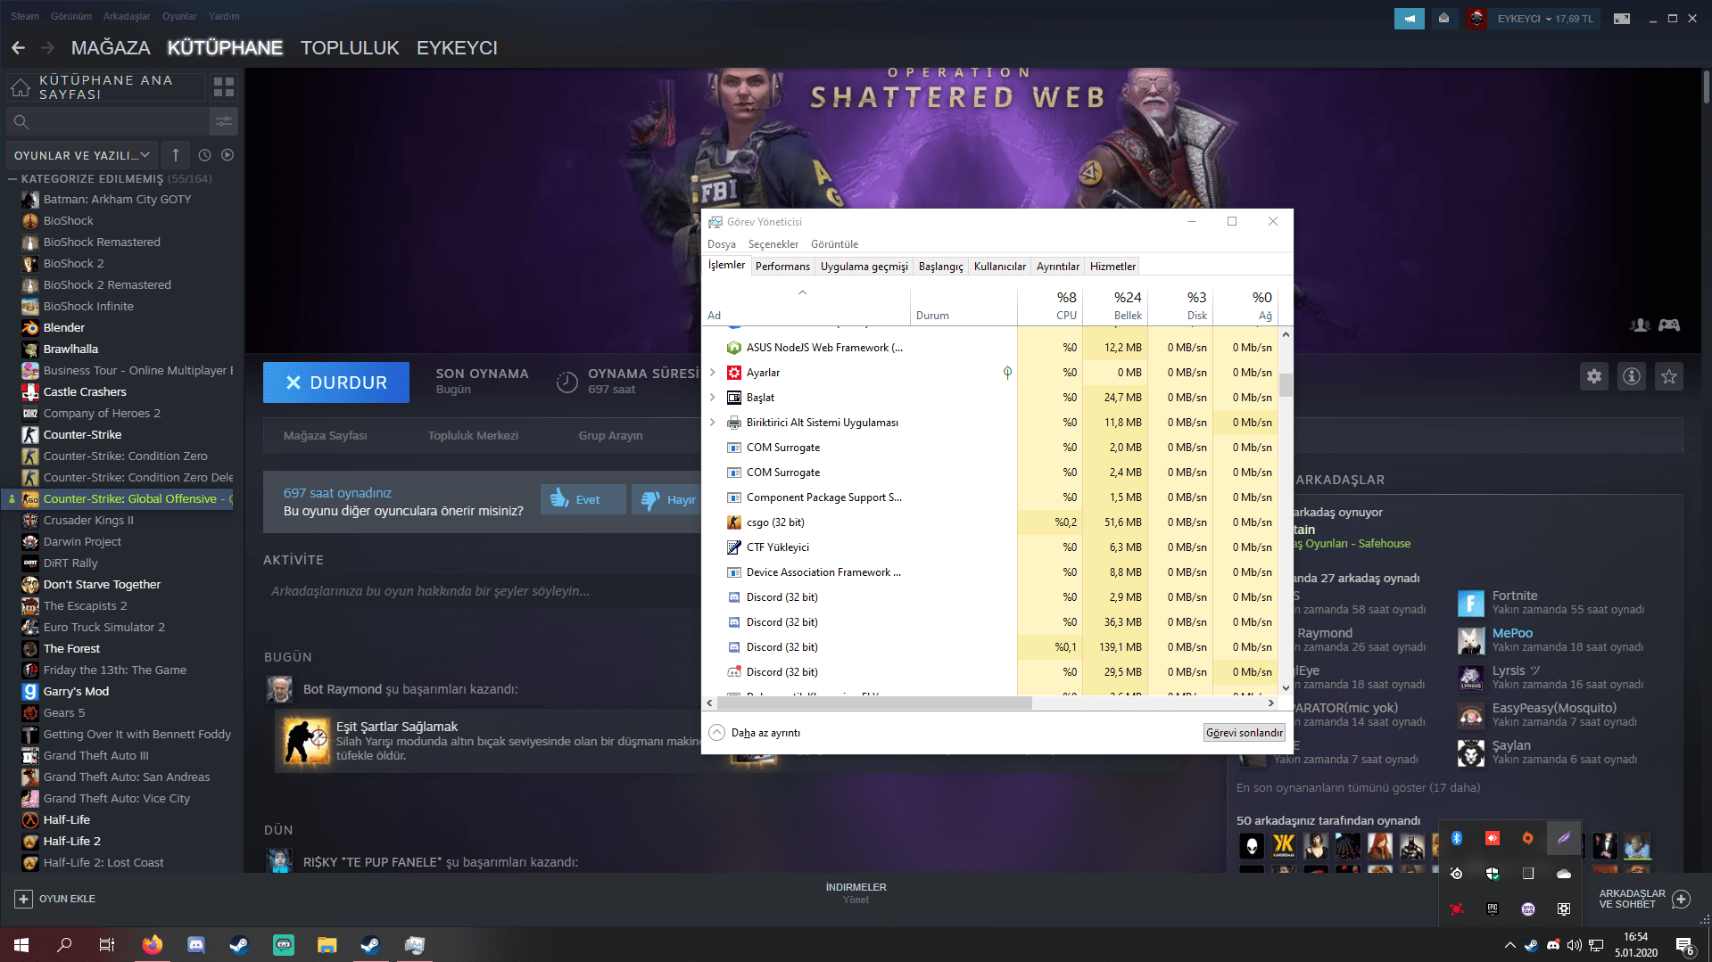Expand Biriktirici Alt Sistemi Uygulaması group

(713, 423)
